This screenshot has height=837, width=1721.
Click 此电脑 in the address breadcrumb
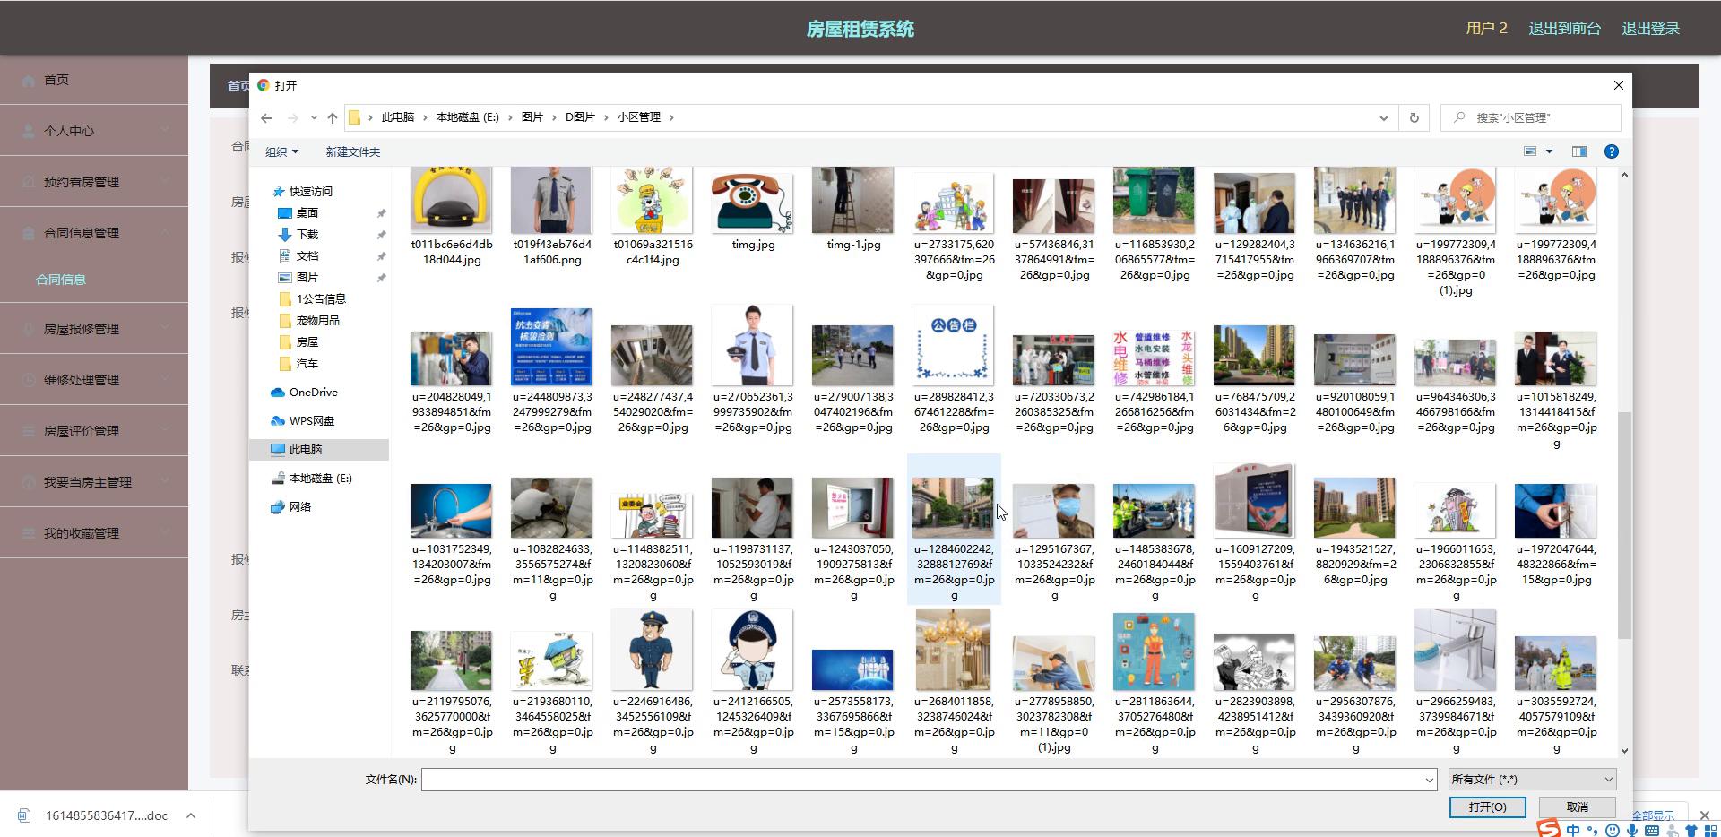[x=397, y=117]
